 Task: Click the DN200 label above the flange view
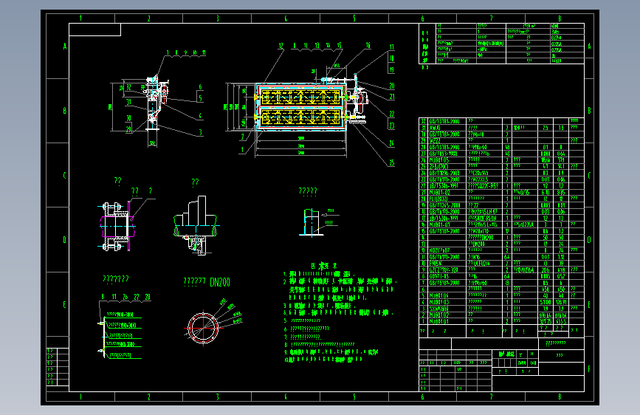220,282
